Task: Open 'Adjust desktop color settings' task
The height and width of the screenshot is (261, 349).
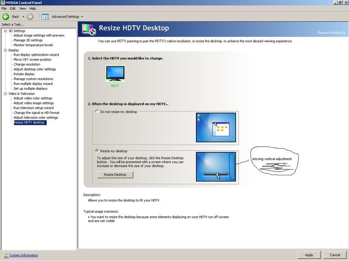Action: 35,69
